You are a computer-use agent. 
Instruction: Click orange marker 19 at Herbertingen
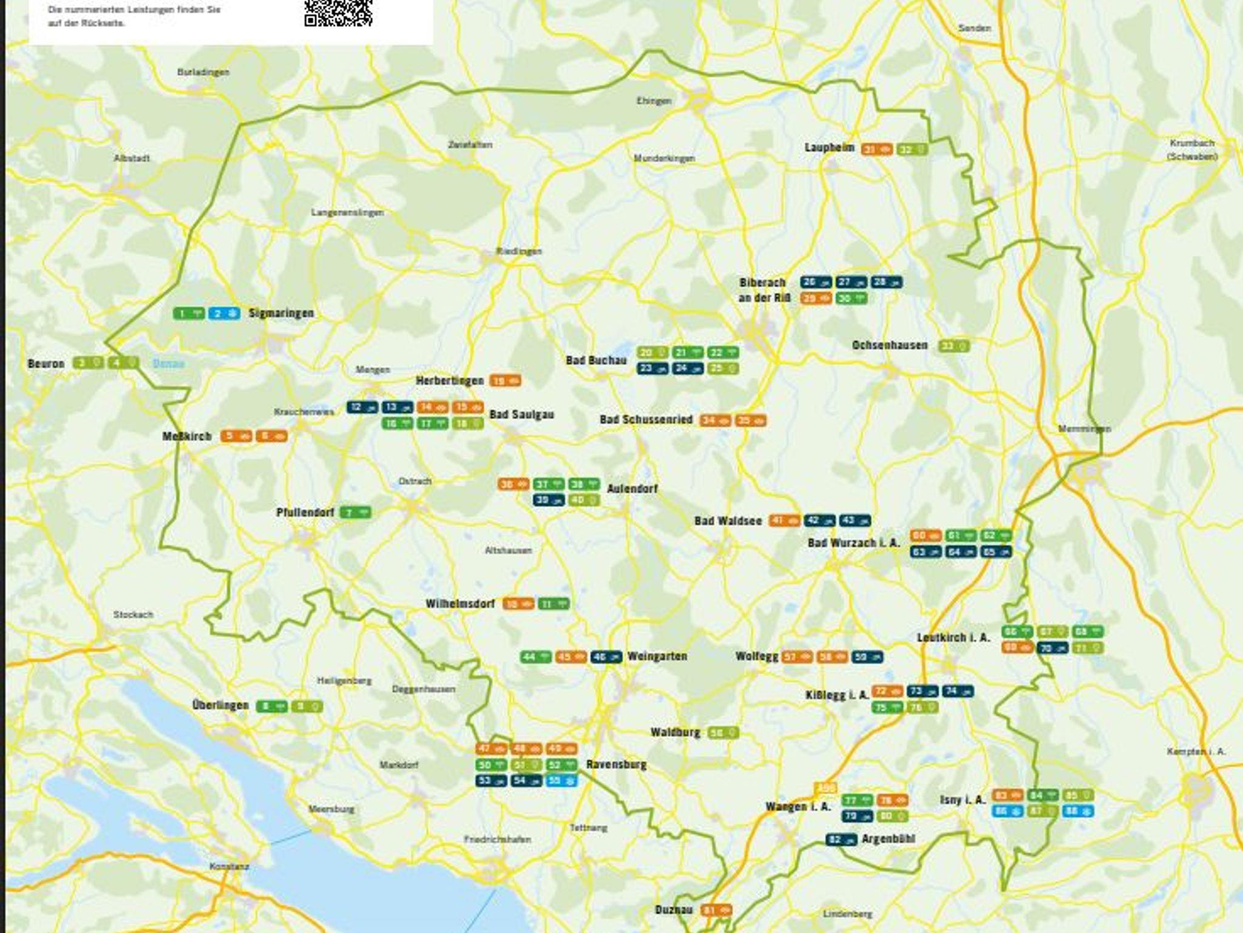pyautogui.click(x=505, y=381)
